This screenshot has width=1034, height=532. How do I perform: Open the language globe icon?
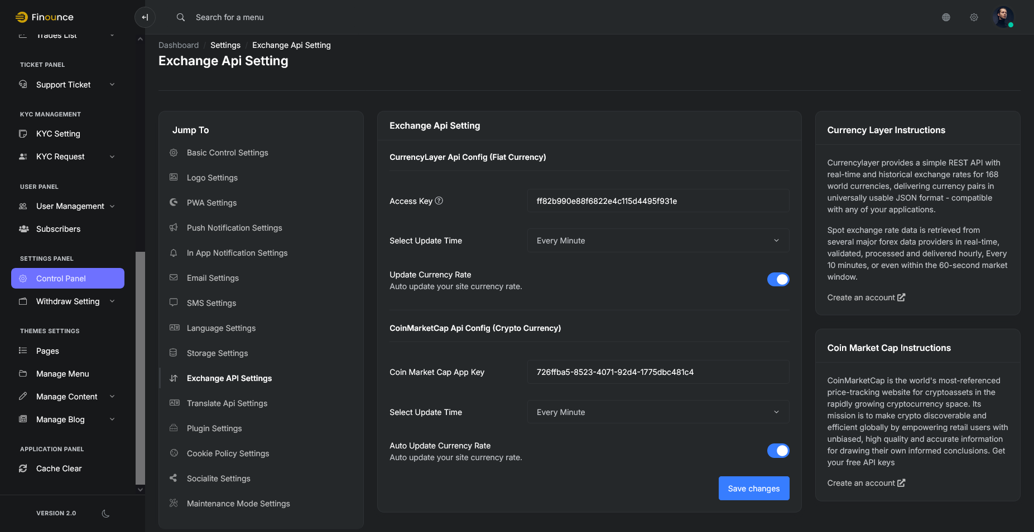coord(946,17)
